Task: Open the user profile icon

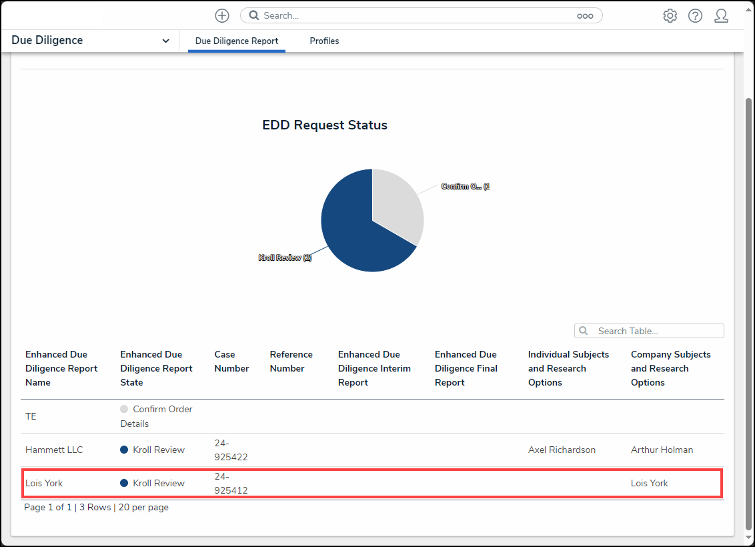Action: coord(721,16)
